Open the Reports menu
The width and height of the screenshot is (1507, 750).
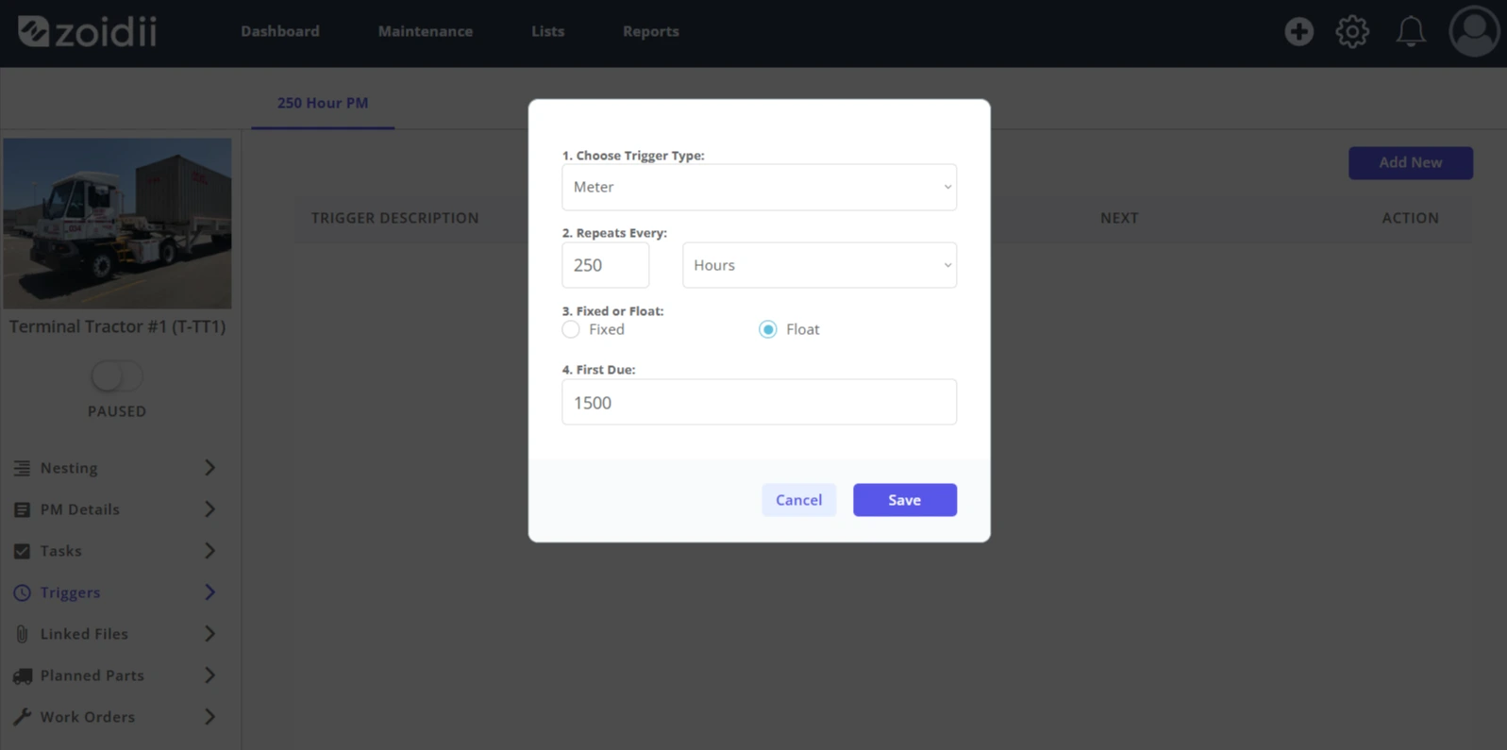click(651, 31)
